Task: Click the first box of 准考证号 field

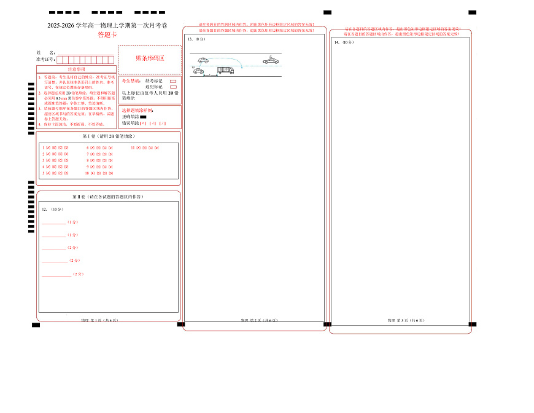Action: coord(60,60)
